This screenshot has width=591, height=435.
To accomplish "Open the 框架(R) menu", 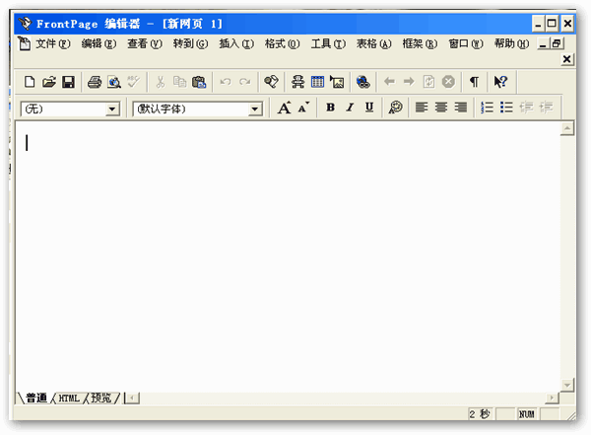I will (420, 43).
